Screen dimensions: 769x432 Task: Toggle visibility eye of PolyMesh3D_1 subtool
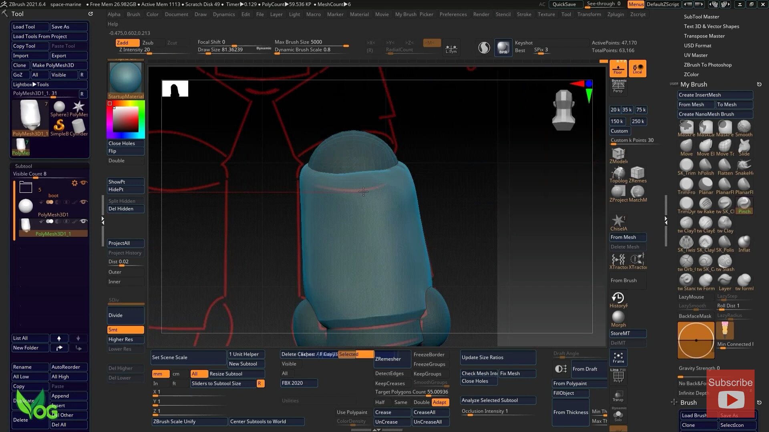pyautogui.click(x=83, y=221)
